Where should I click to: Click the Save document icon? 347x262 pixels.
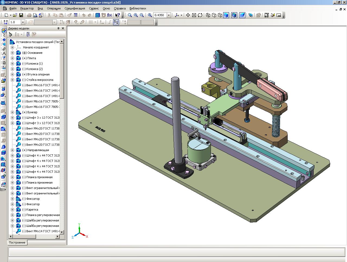click(21, 15)
